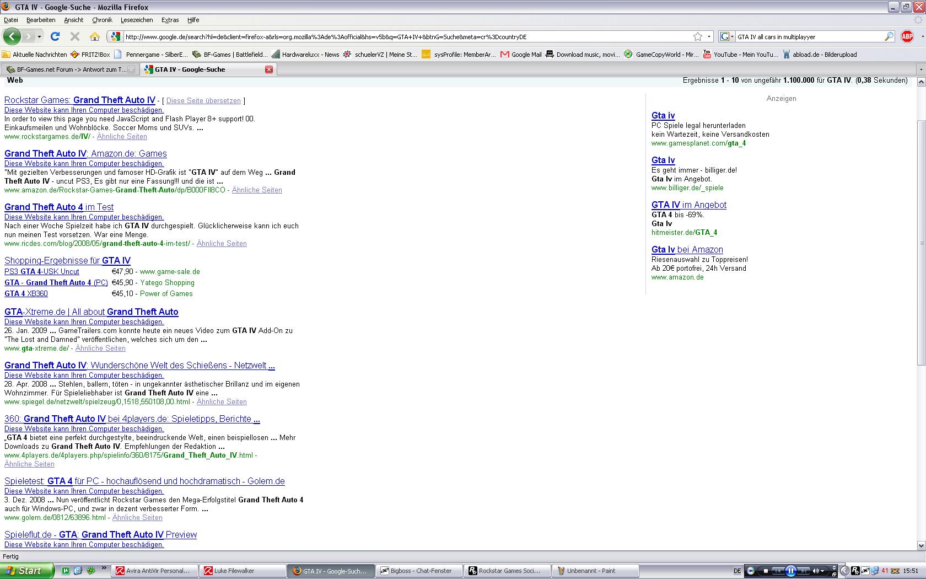Click the grey forward arrow button

click(x=29, y=36)
